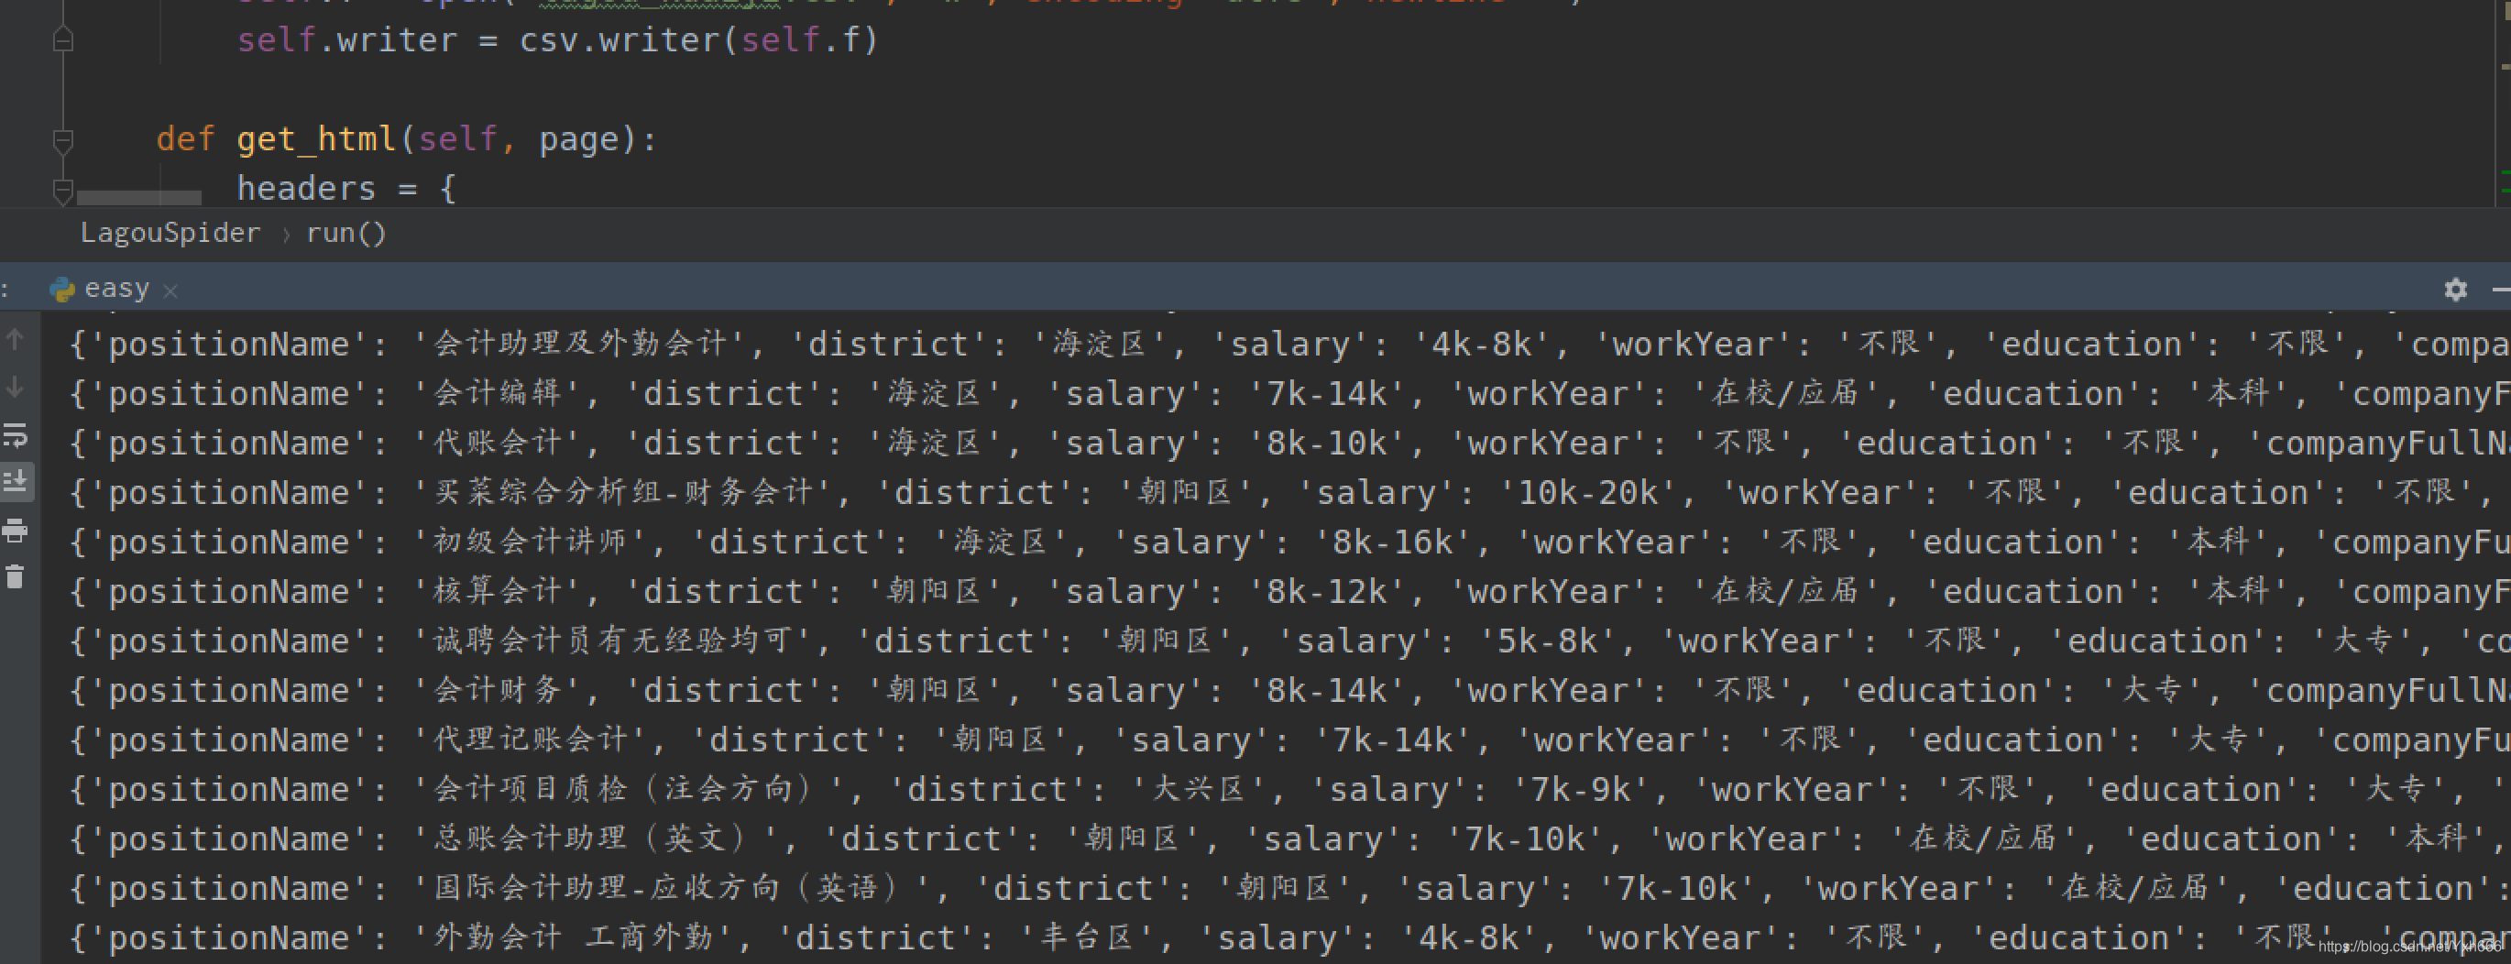Image resolution: width=2511 pixels, height=964 pixels.
Task: Click LagouSpider in the breadcrumb
Action: tap(170, 233)
